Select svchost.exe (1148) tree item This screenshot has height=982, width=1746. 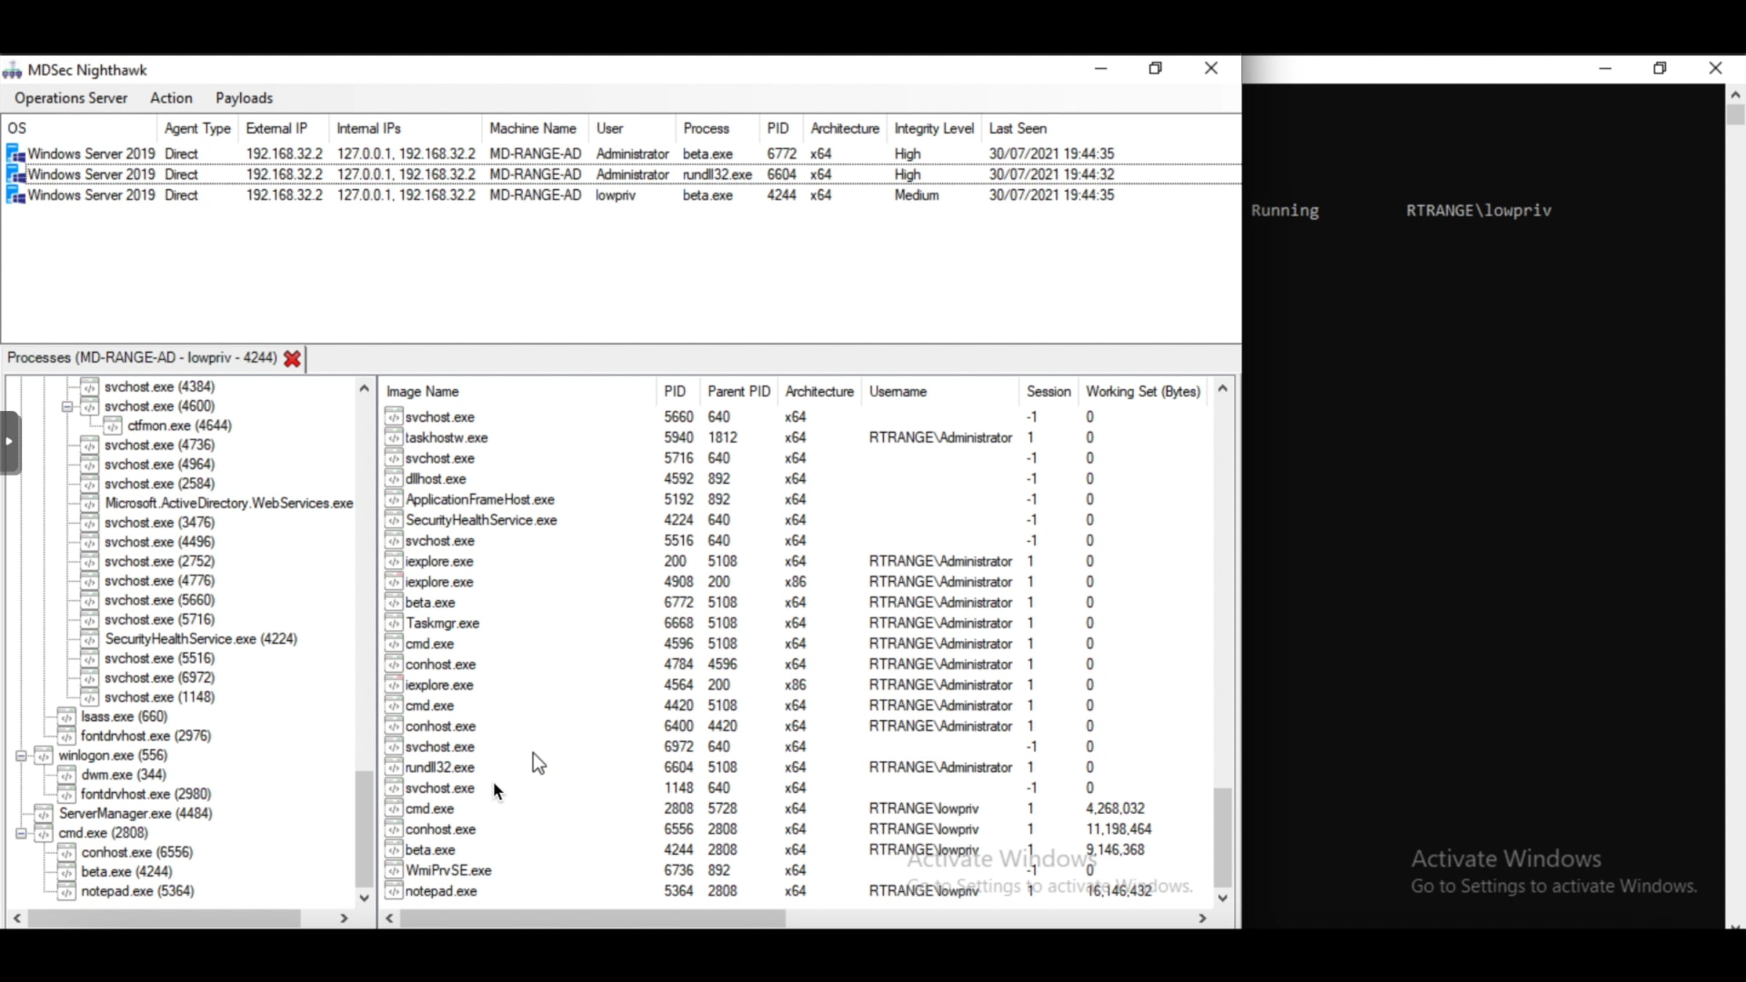click(159, 698)
